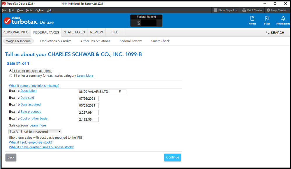Click the TurboTax checkmark logo
The image size is (291, 169).
7,21
